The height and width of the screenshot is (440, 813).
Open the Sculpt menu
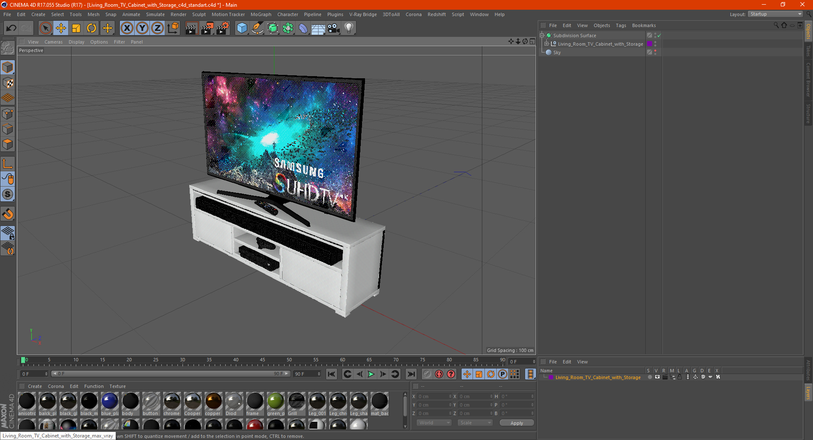(199, 14)
